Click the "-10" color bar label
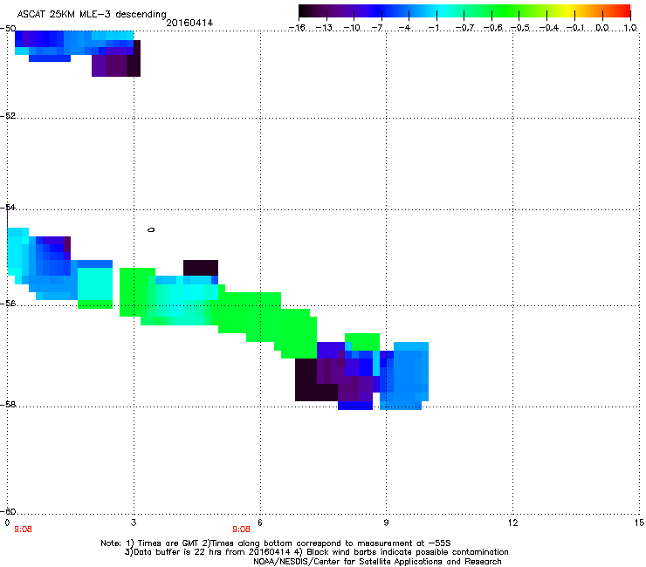Image resolution: width=646 pixels, height=567 pixels. (352, 28)
